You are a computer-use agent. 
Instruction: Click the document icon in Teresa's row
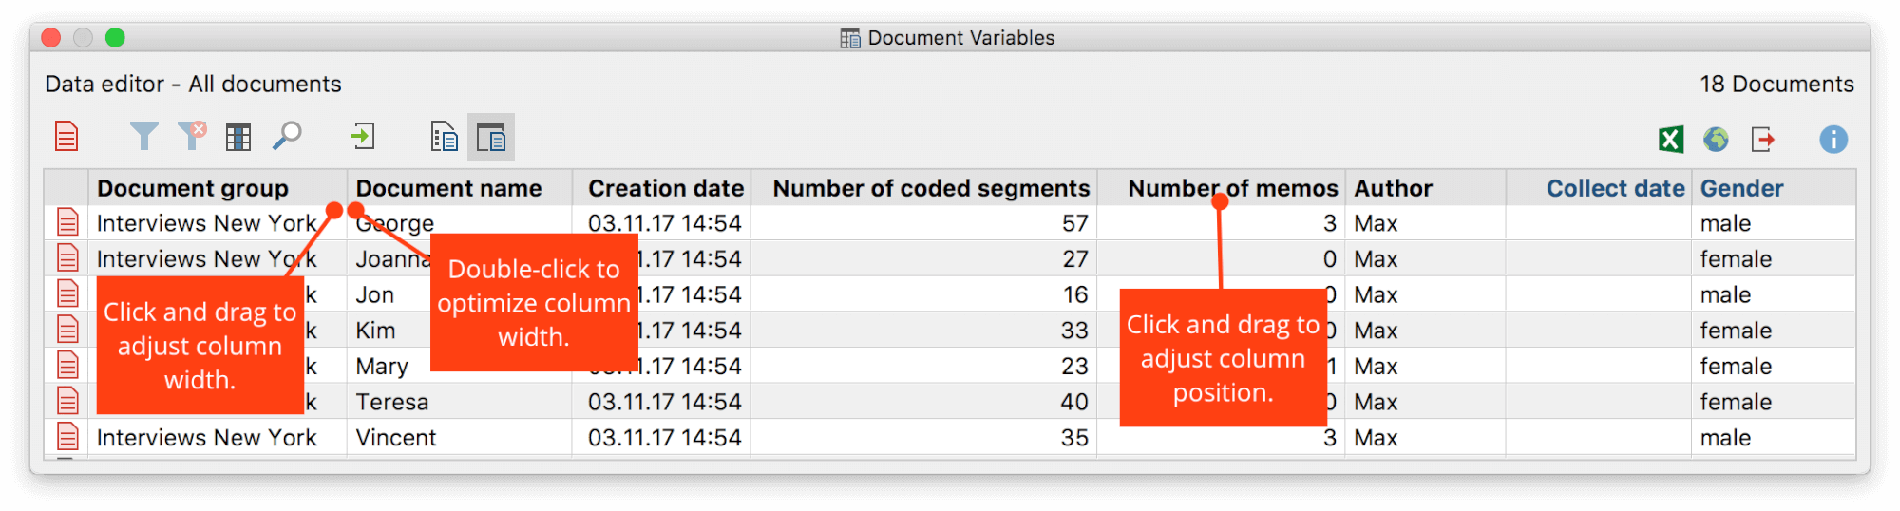pyautogui.click(x=67, y=402)
